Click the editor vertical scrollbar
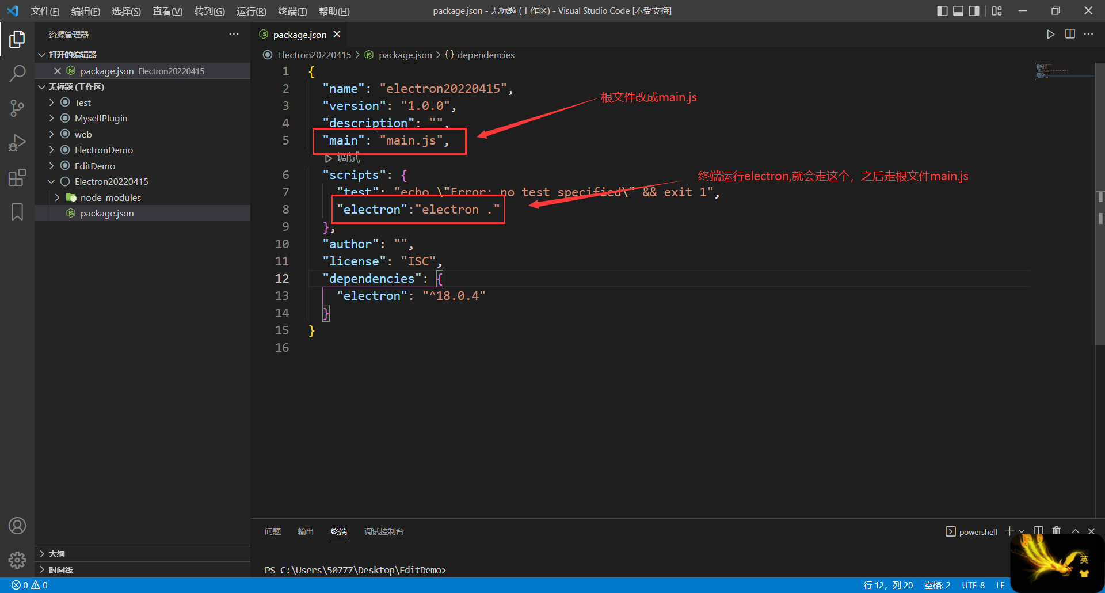This screenshot has height=593, width=1105. (1100, 204)
